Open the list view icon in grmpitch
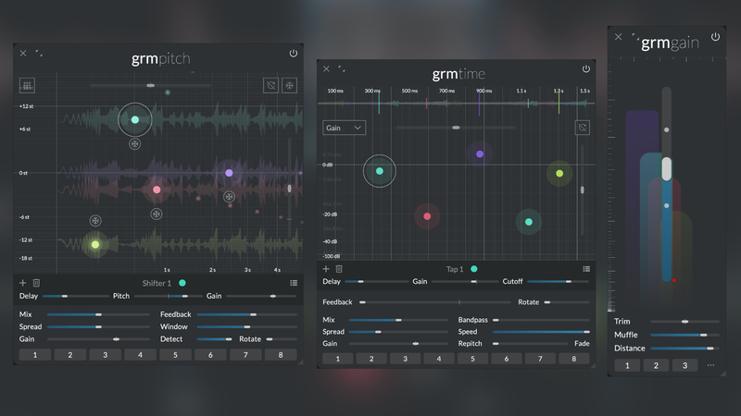Viewport: 741px width, 416px height. [293, 283]
